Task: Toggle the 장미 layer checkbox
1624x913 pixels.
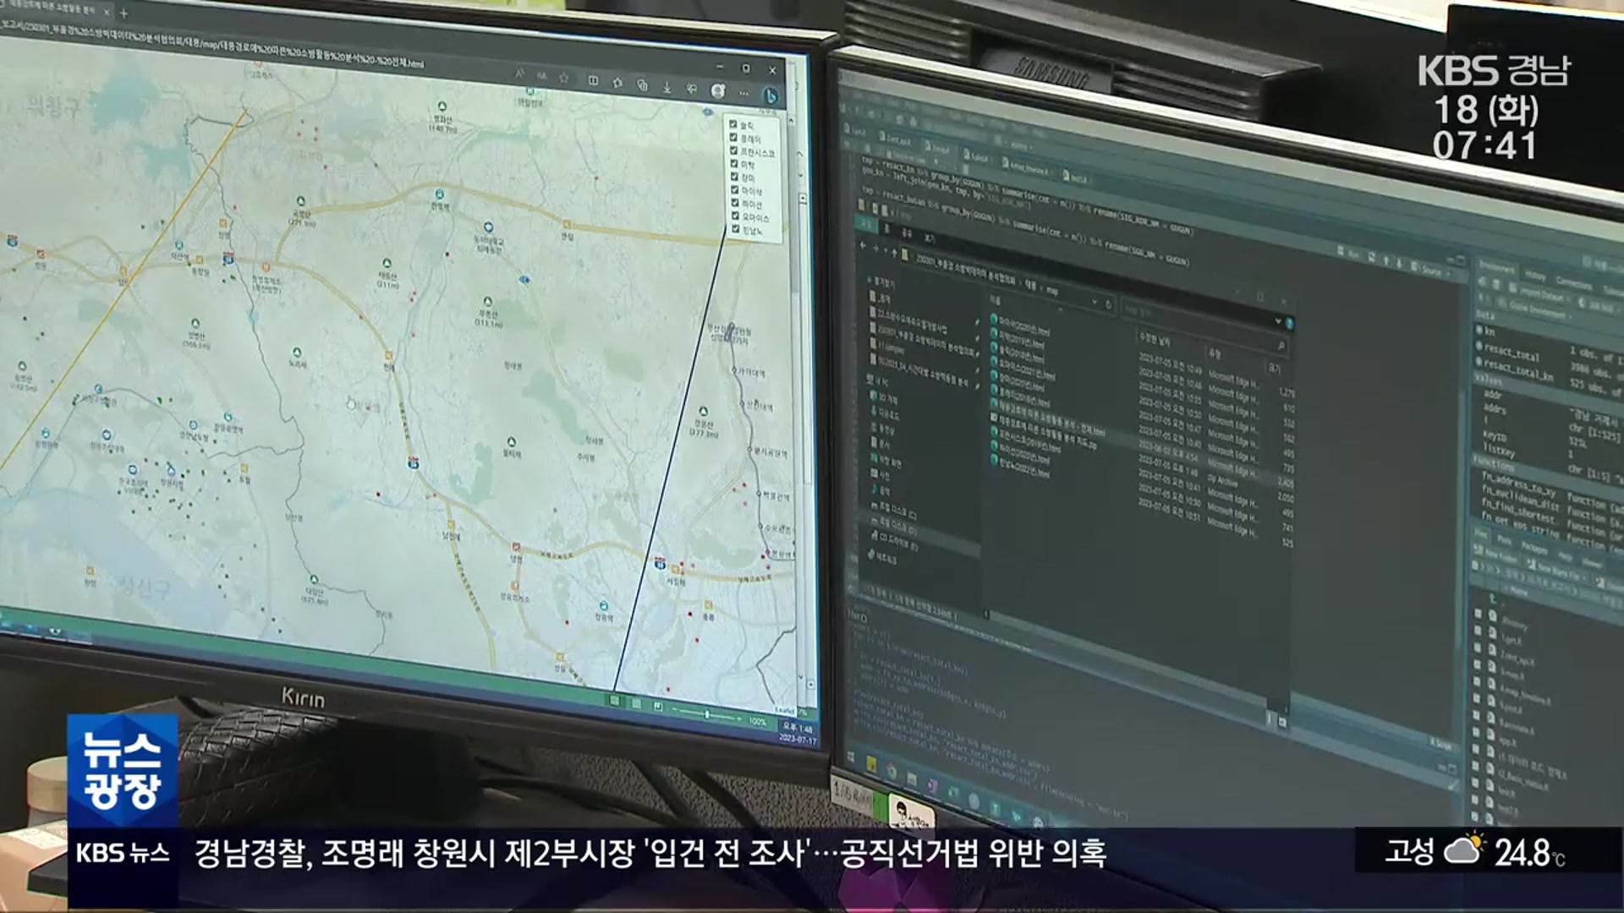Action: coord(734,176)
